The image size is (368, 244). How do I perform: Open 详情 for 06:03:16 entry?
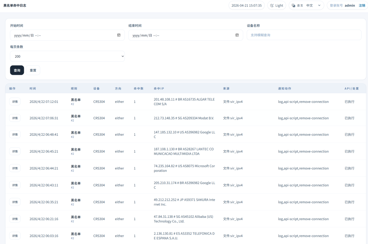(x=15, y=235)
